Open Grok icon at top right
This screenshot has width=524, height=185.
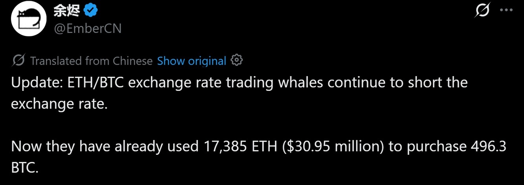point(482,10)
